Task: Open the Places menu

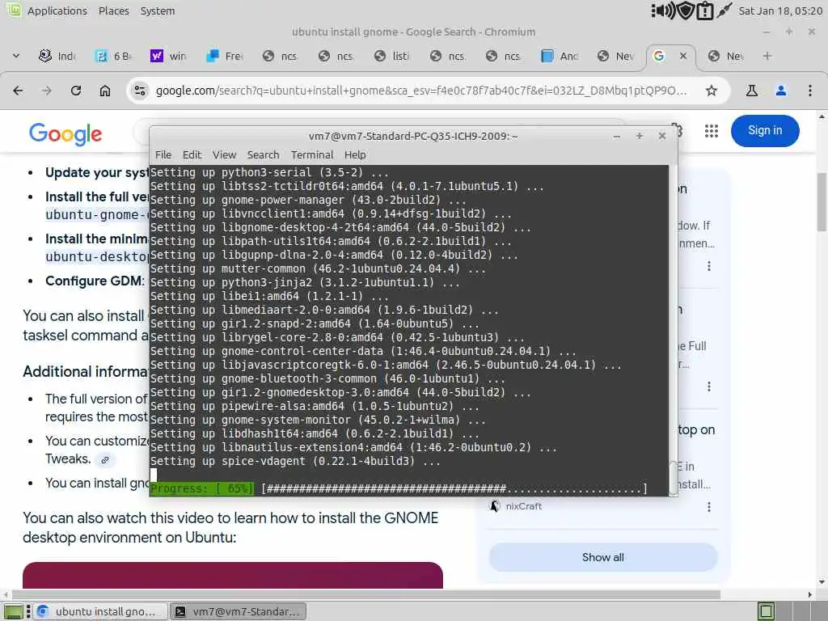Action: coord(113,11)
